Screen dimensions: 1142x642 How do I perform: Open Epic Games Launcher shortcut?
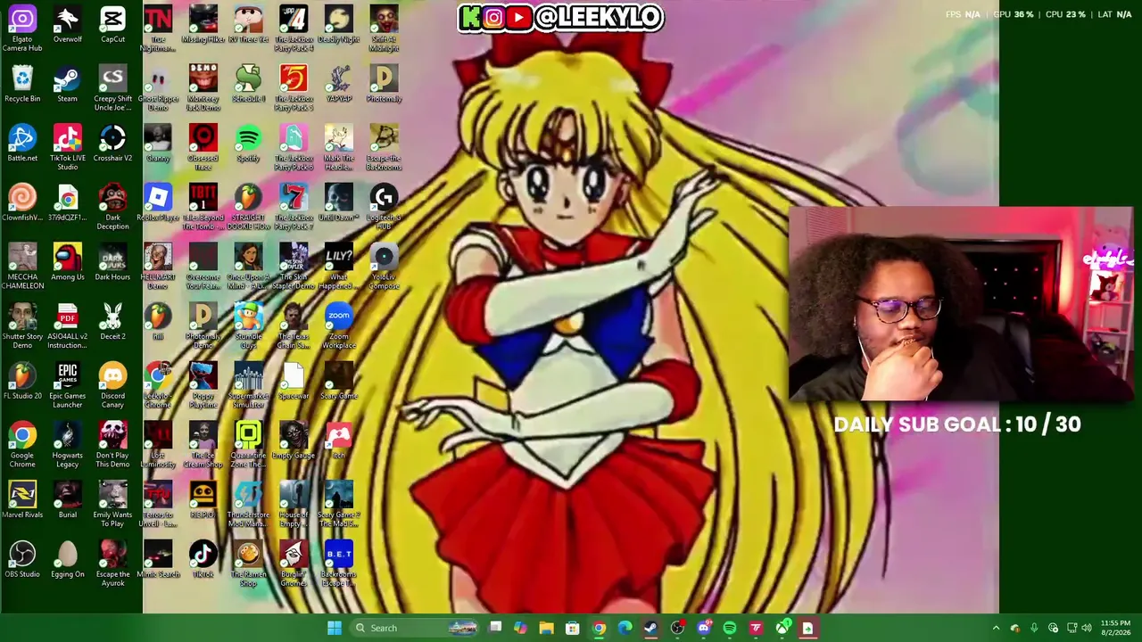point(67,386)
